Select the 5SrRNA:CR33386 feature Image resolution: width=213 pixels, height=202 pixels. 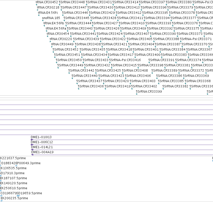coord(169,76)
